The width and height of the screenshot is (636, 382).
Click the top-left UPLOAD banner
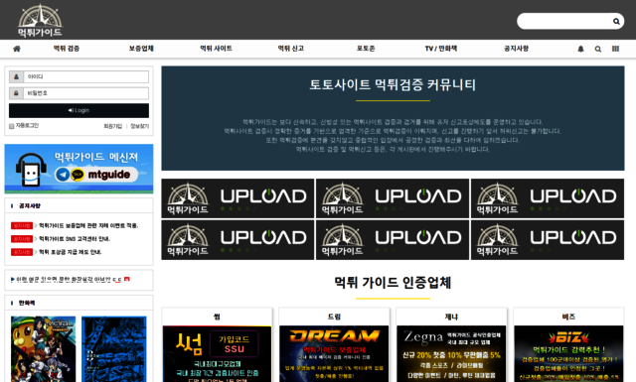point(238,198)
